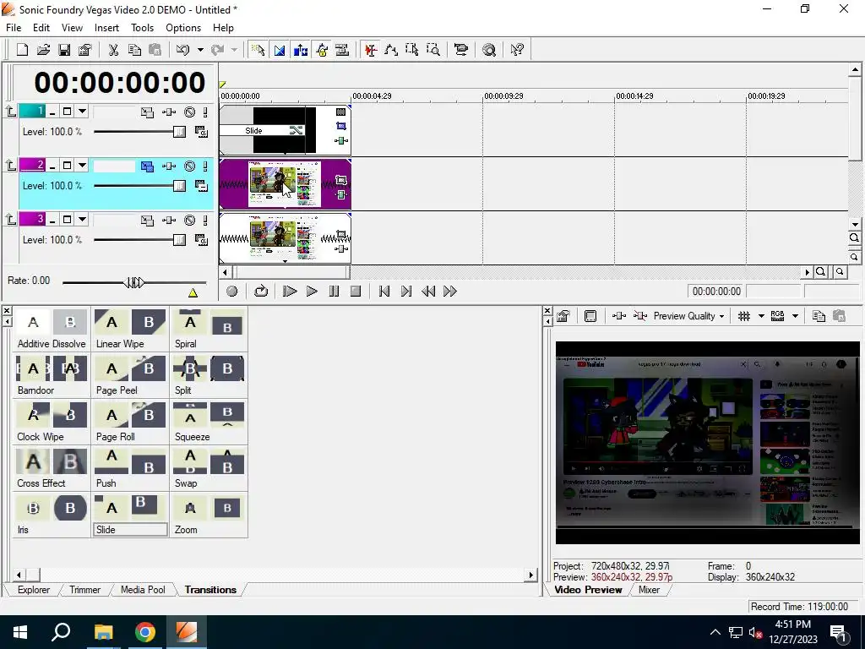
Task: Toggle external monitor preview icon
Action: (590, 316)
